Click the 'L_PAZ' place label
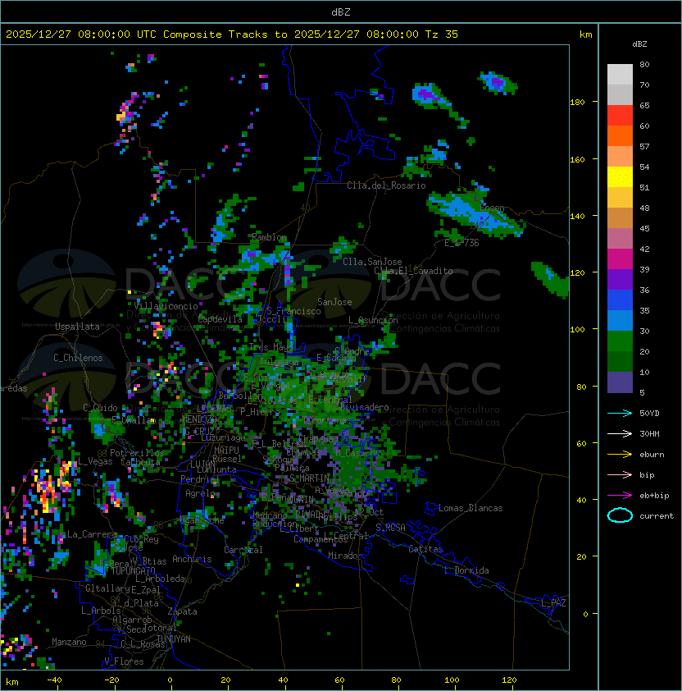 click(x=553, y=603)
